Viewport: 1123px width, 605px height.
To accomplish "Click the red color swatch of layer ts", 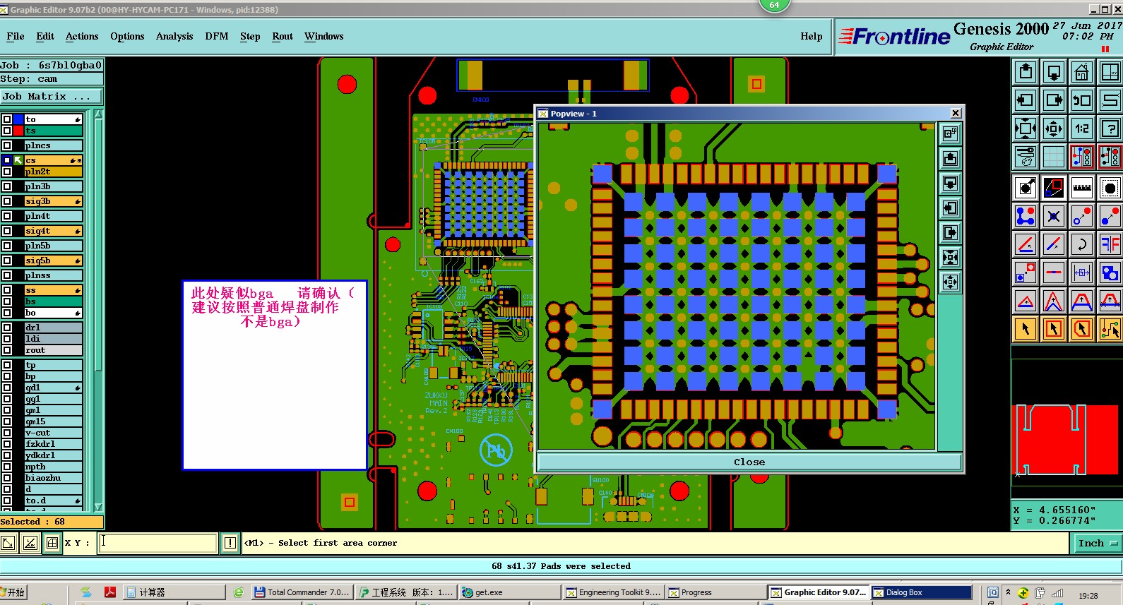I will point(18,131).
